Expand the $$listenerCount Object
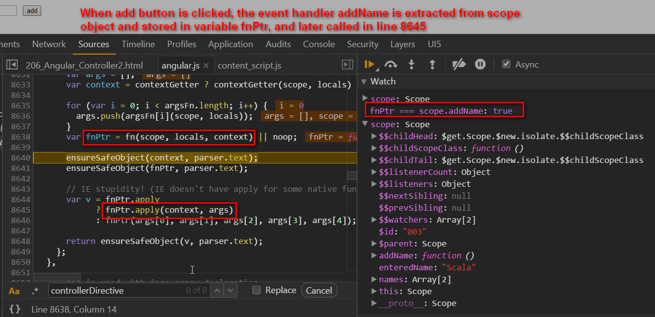655x317 pixels. point(374,172)
